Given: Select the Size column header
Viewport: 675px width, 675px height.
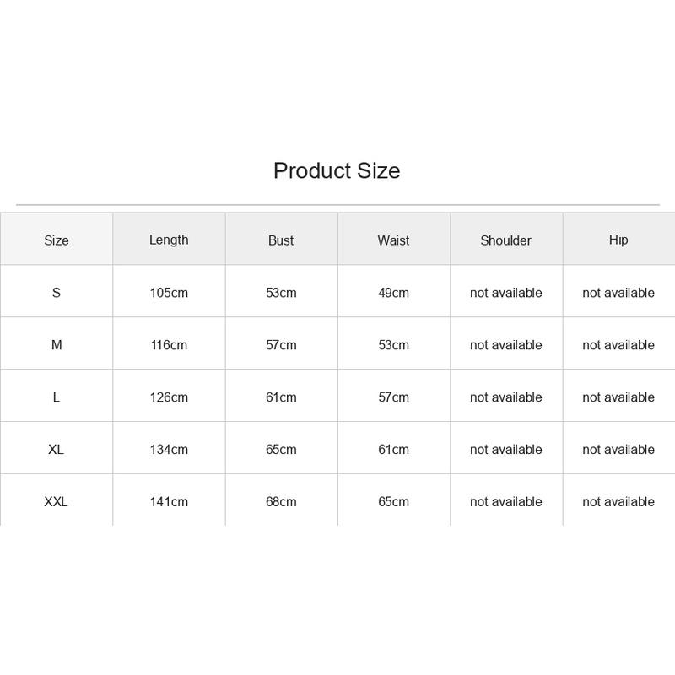Looking at the screenshot, I should point(57,240).
